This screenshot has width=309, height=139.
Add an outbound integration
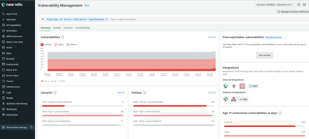pyautogui.click(x=243, y=100)
